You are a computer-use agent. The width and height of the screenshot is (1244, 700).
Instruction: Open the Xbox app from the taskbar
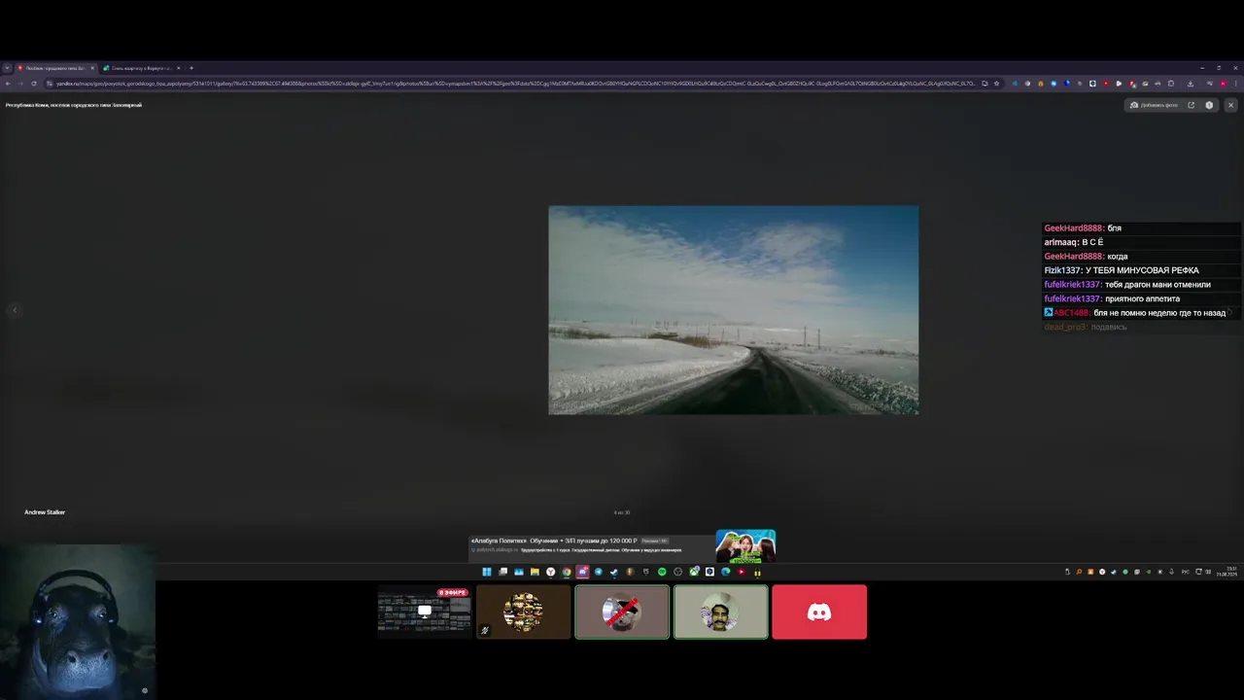[x=694, y=572]
